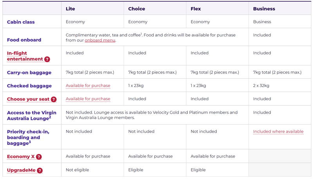Viewport: 313px width, 179px height.
Task: Open the onboard menu link
Action: coord(100,40)
